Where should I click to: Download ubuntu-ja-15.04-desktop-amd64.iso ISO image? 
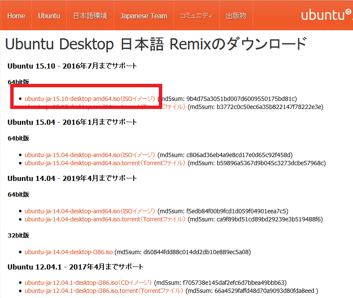tap(90, 155)
